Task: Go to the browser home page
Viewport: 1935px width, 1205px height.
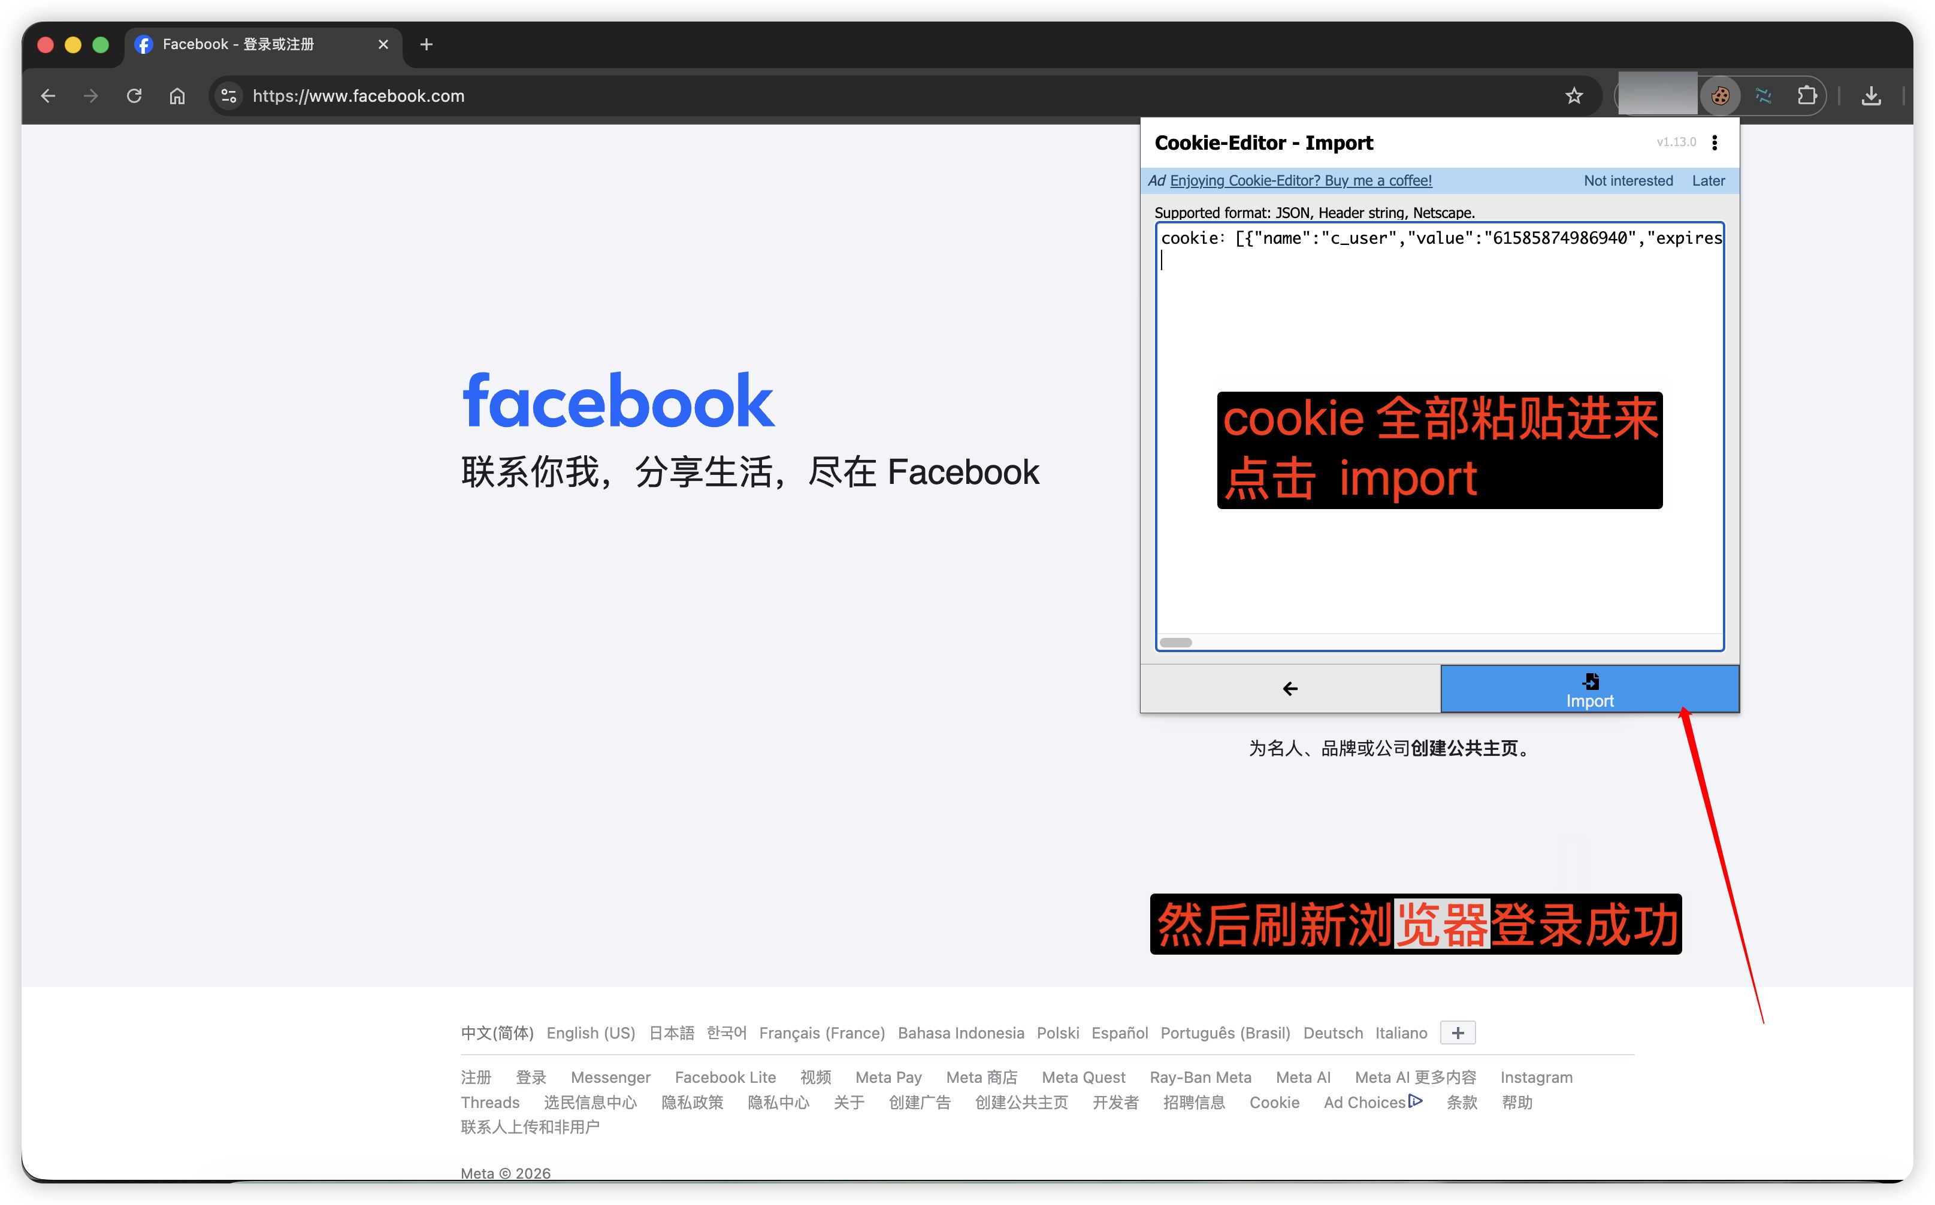Action: click(177, 95)
